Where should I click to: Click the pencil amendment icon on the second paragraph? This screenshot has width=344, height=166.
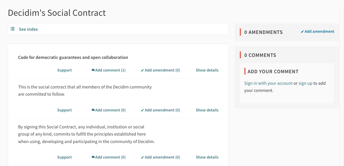143,110
